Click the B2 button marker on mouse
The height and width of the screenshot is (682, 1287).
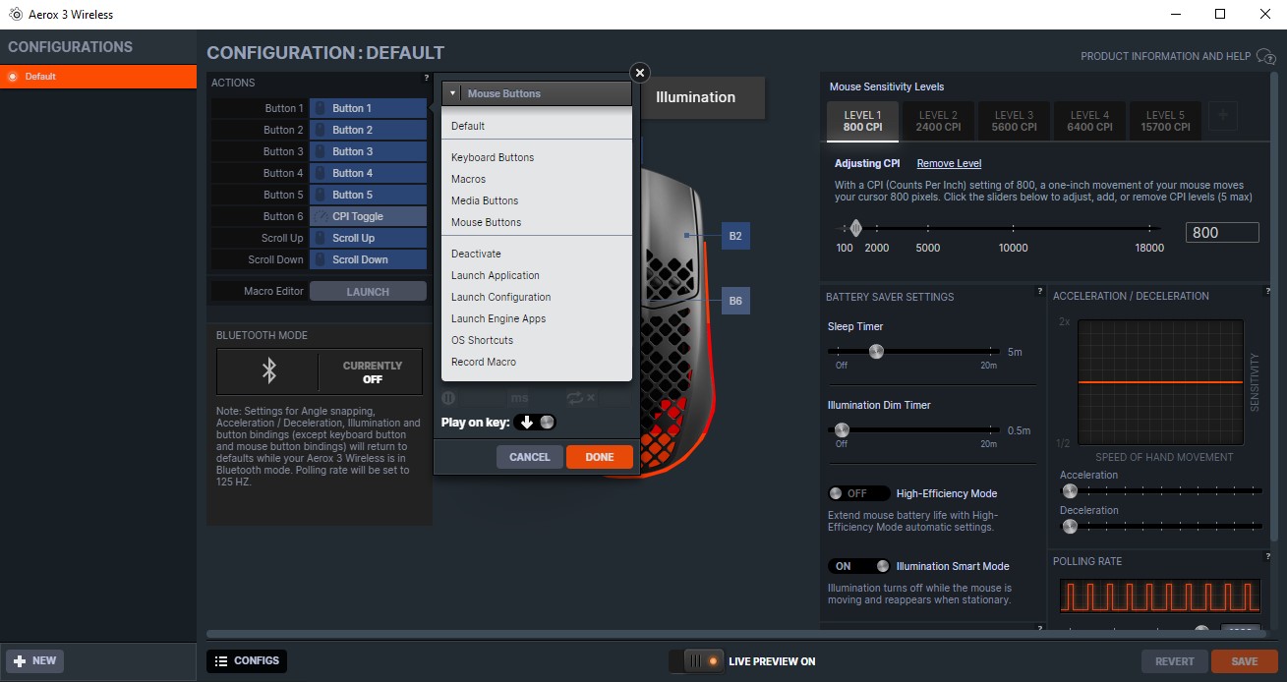click(x=734, y=236)
